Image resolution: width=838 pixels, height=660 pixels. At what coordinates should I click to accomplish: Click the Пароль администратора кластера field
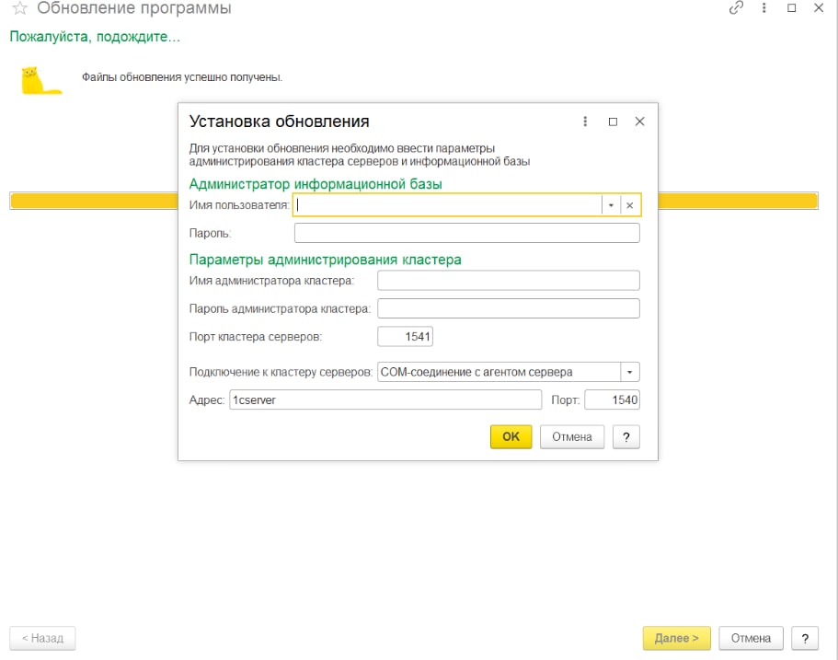pos(509,308)
